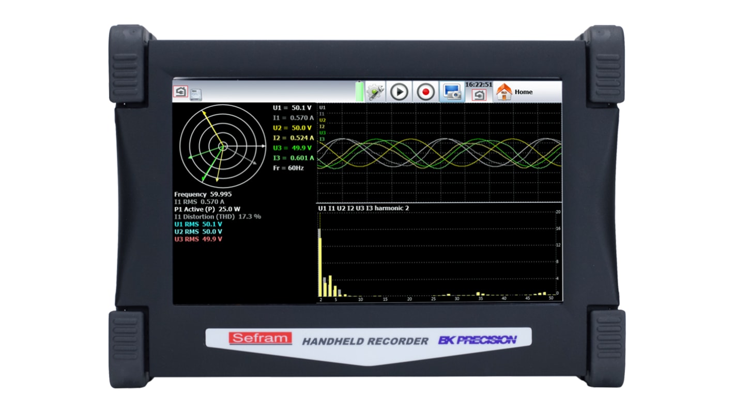This screenshot has width=734, height=412.
Task: Click the orange house icon beside Home
Action: (503, 92)
